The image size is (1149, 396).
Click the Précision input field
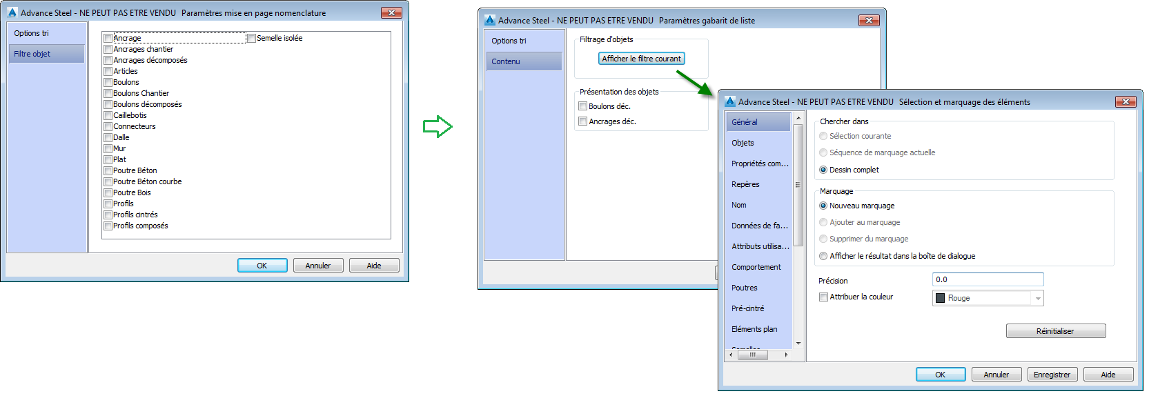988,279
